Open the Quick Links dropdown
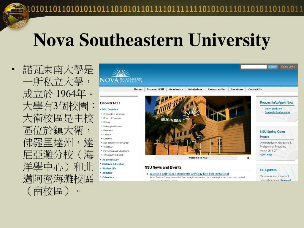Viewport: 304px width, 228px height. [289, 67]
